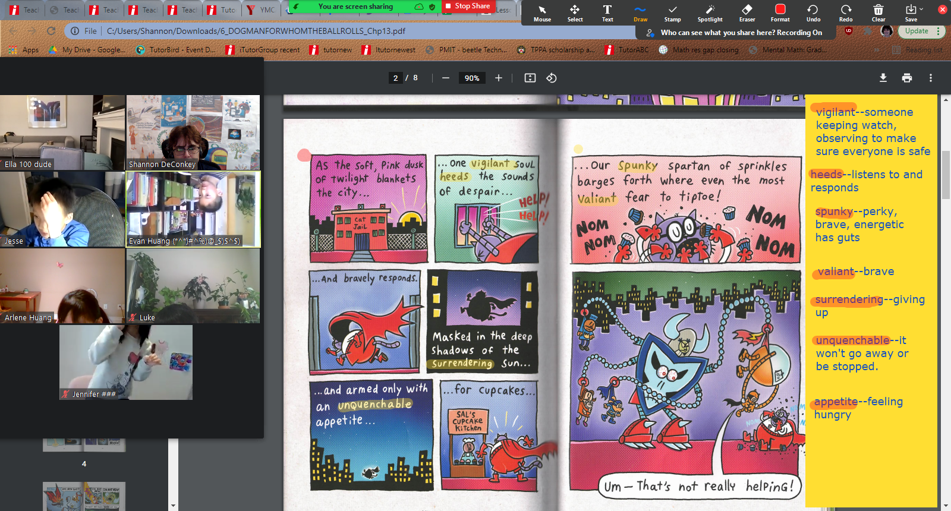Click the page 4 thumbnail label in sidebar

(84, 463)
